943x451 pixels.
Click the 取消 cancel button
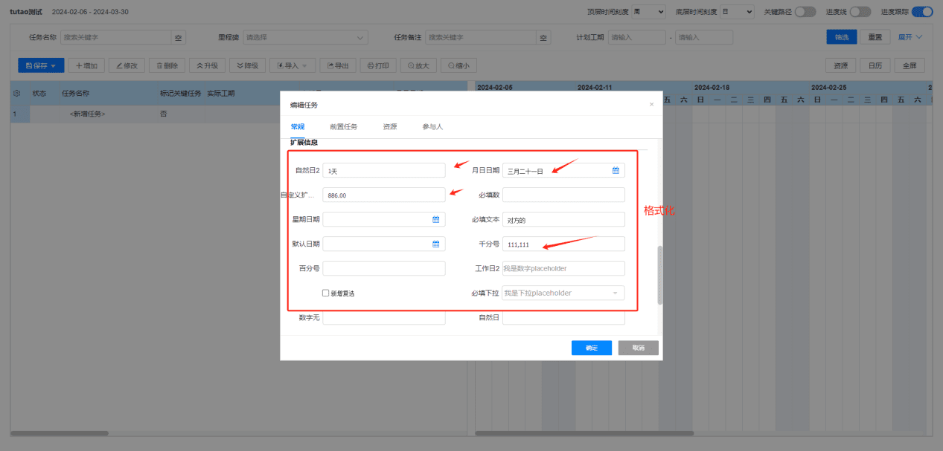click(638, 348)
